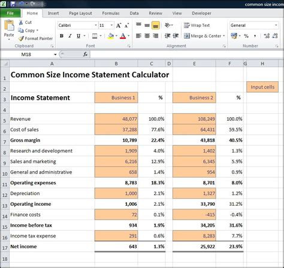The height and width of the screenshot is (268, 284).
Task: Select the Business 1 header cell
Action: click(116, 98)
